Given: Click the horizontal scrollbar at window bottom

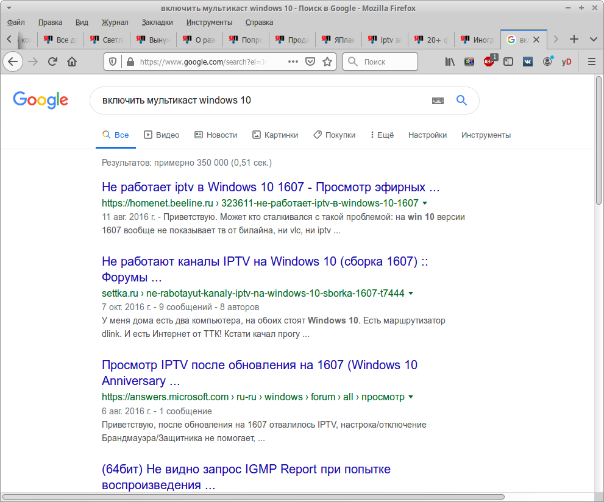Looking at the screenshot, I should 253,497.
